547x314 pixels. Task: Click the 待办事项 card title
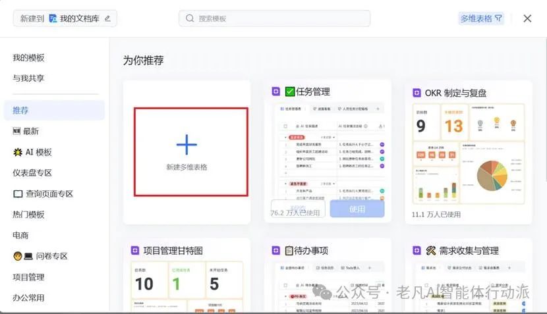(x=311, y=251)
